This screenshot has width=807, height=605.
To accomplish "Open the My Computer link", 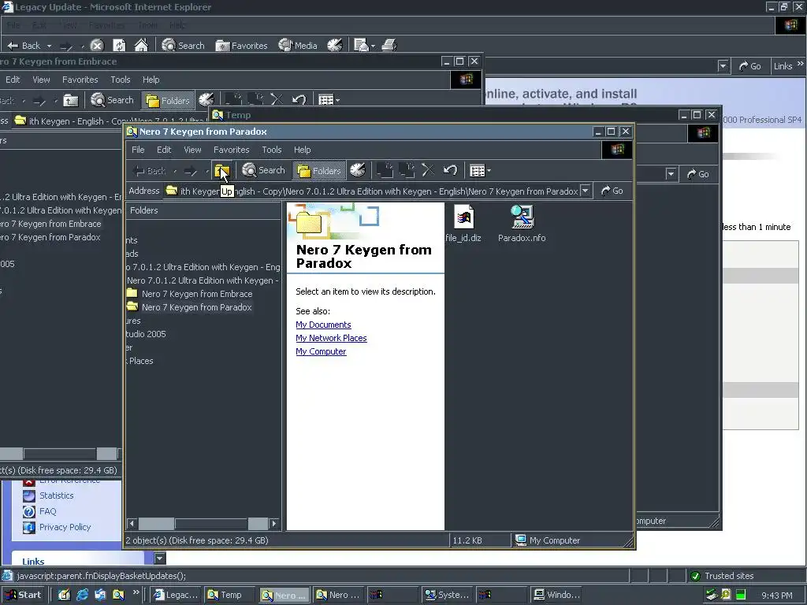I will [x=322, y=351].
